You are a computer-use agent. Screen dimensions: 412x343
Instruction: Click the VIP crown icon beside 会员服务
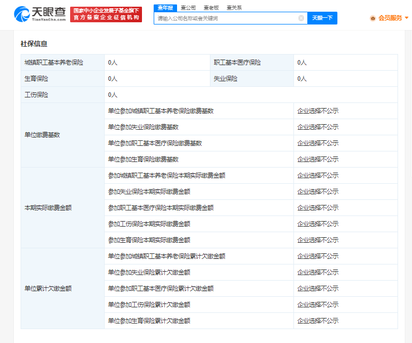[372, 18]
